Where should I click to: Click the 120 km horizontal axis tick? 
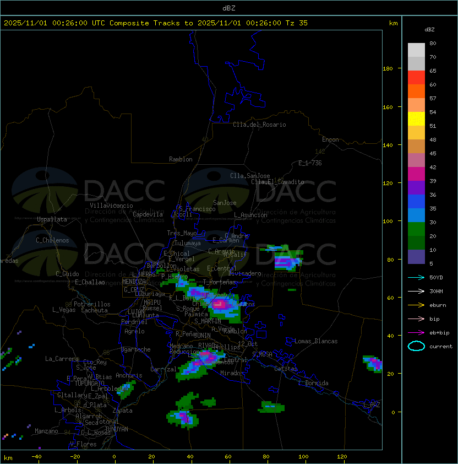[x=342, y=457]
